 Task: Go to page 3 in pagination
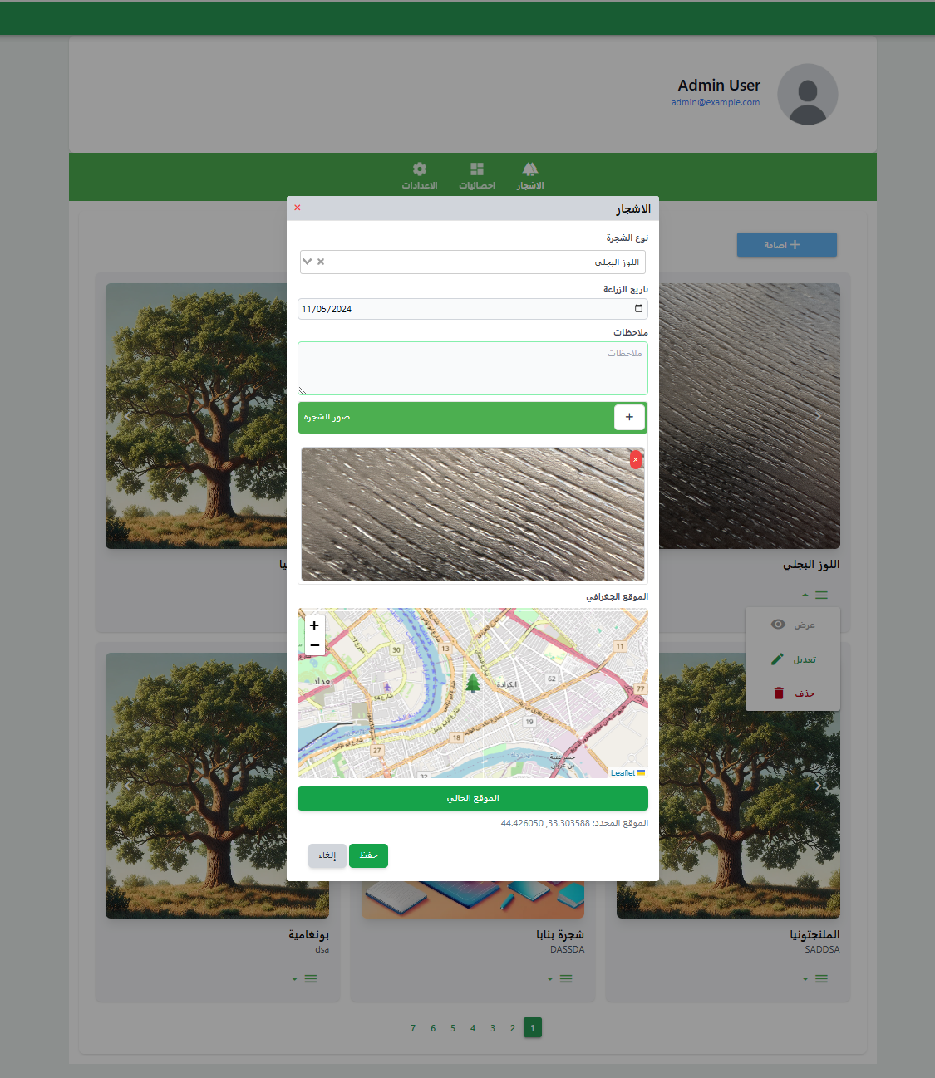[493, 1028]
